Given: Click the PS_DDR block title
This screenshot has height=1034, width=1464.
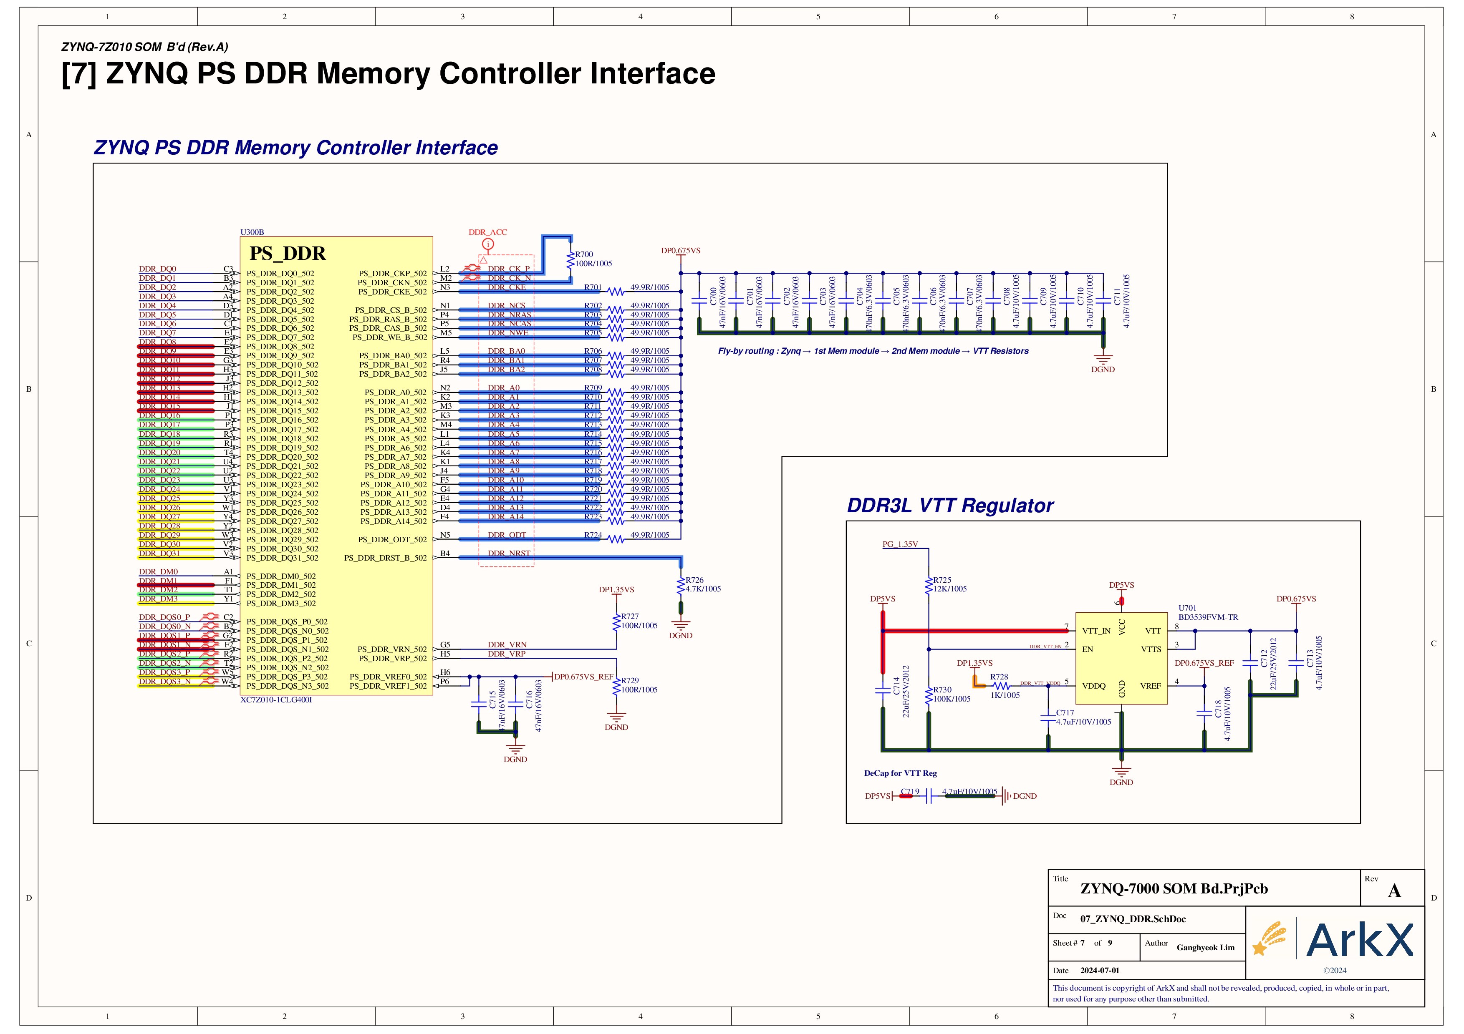Looking at the screenshot, I should (288, 254).
